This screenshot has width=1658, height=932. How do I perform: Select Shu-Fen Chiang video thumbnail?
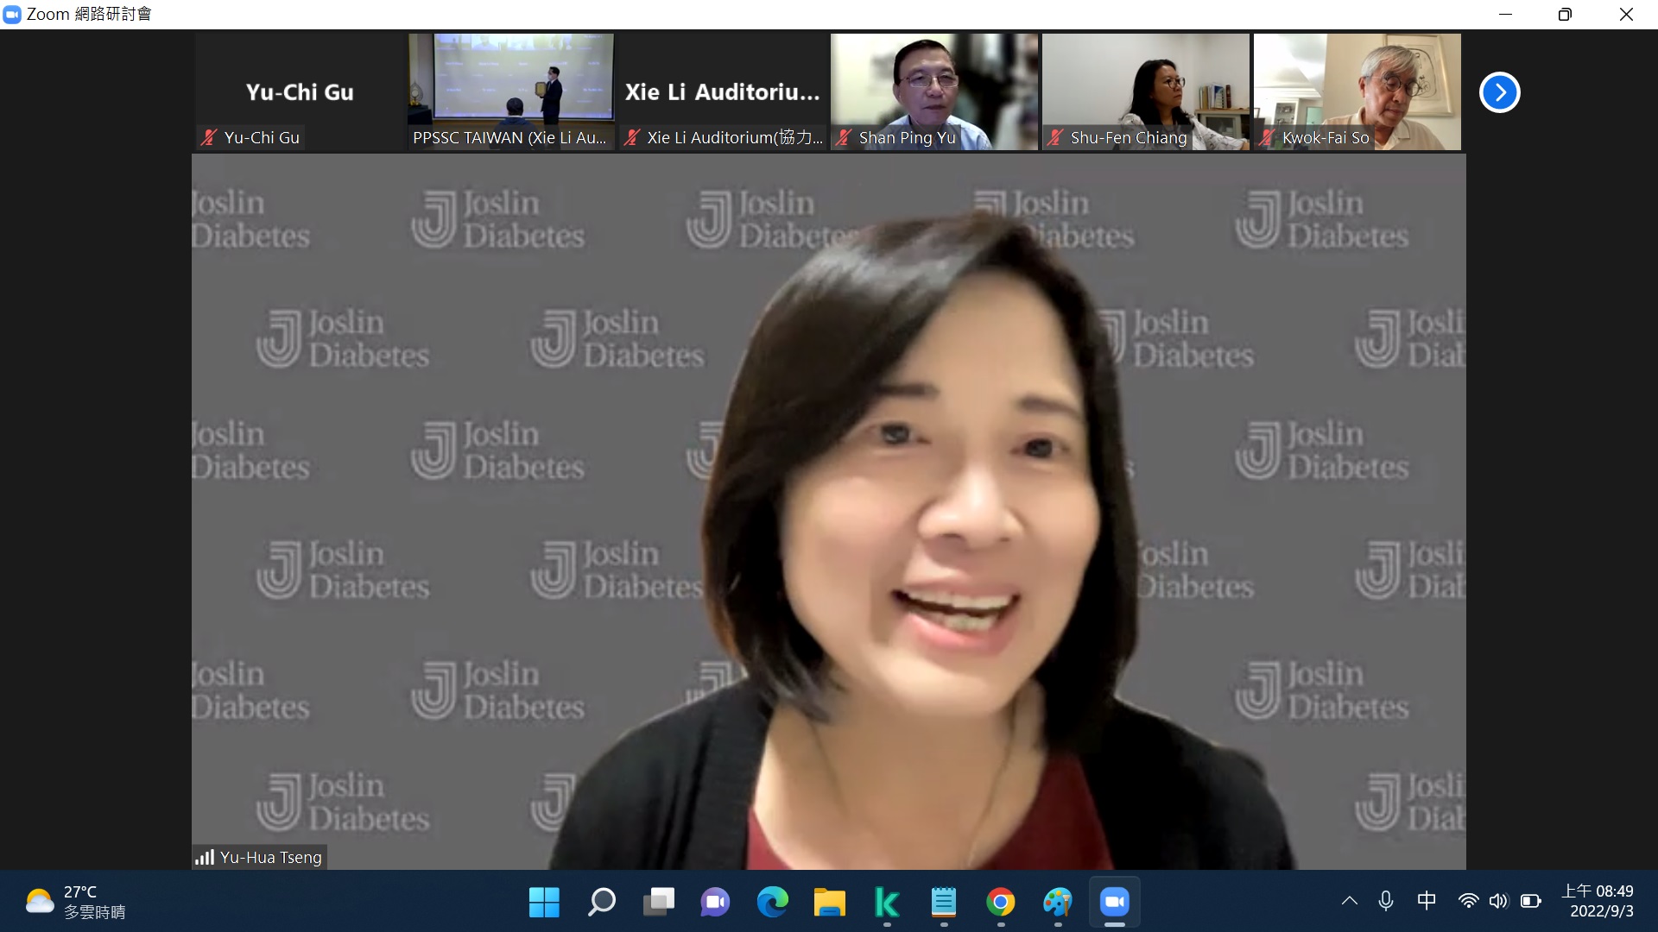pos(1146,92)
